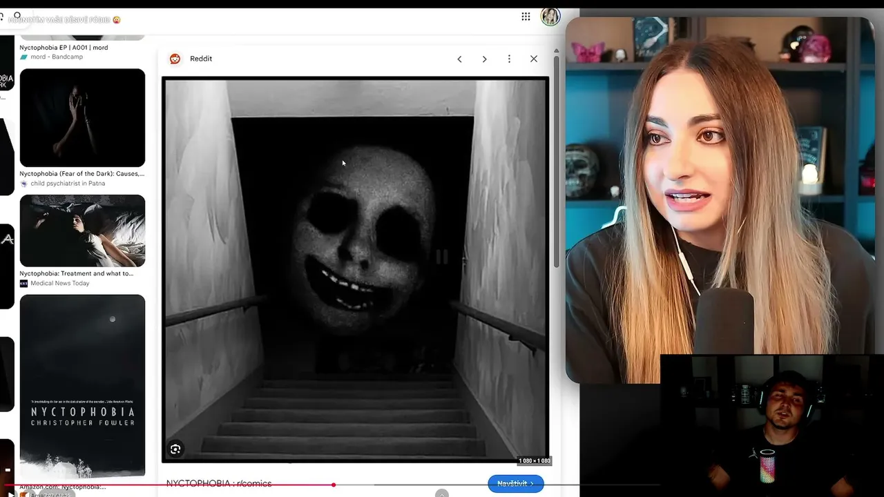Click the preview panel vertical scrollbar
This screenshot has height=497, width=884.
point(557,162)
